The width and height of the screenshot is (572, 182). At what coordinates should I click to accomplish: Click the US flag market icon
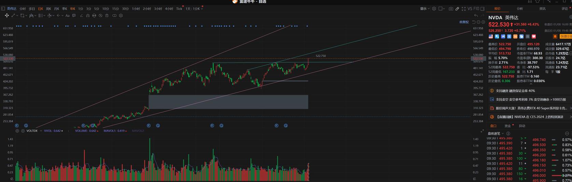pos(491,36)
